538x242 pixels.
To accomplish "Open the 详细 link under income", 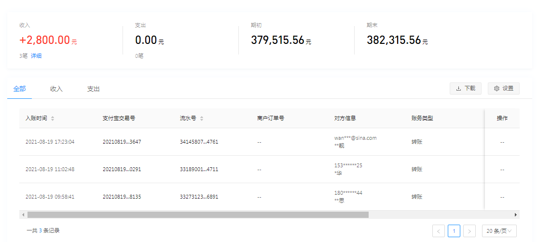I will 36,56.
